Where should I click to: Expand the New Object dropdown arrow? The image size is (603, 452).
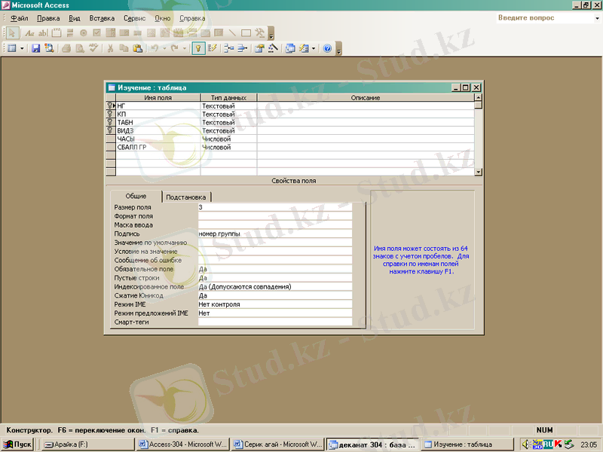click(x=313, y=48)
